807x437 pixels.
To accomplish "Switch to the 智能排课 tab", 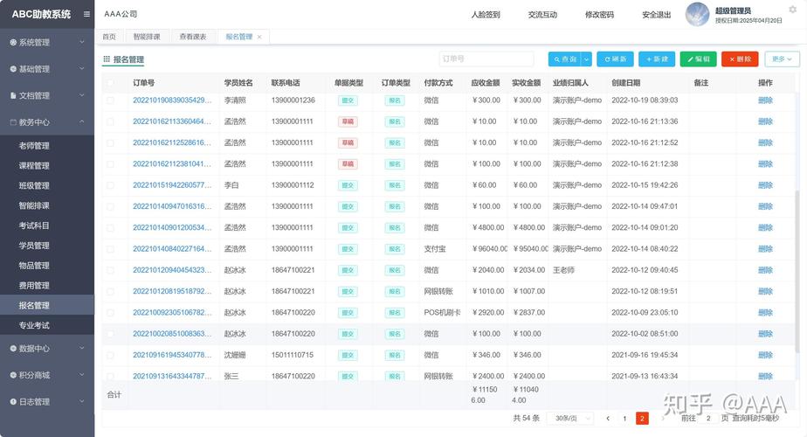I will pyautogui.click(x=147, y=37).
